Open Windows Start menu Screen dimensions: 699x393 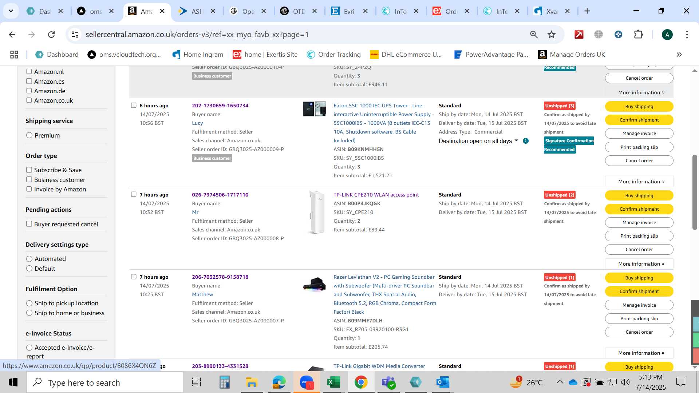tap(13, 382)
